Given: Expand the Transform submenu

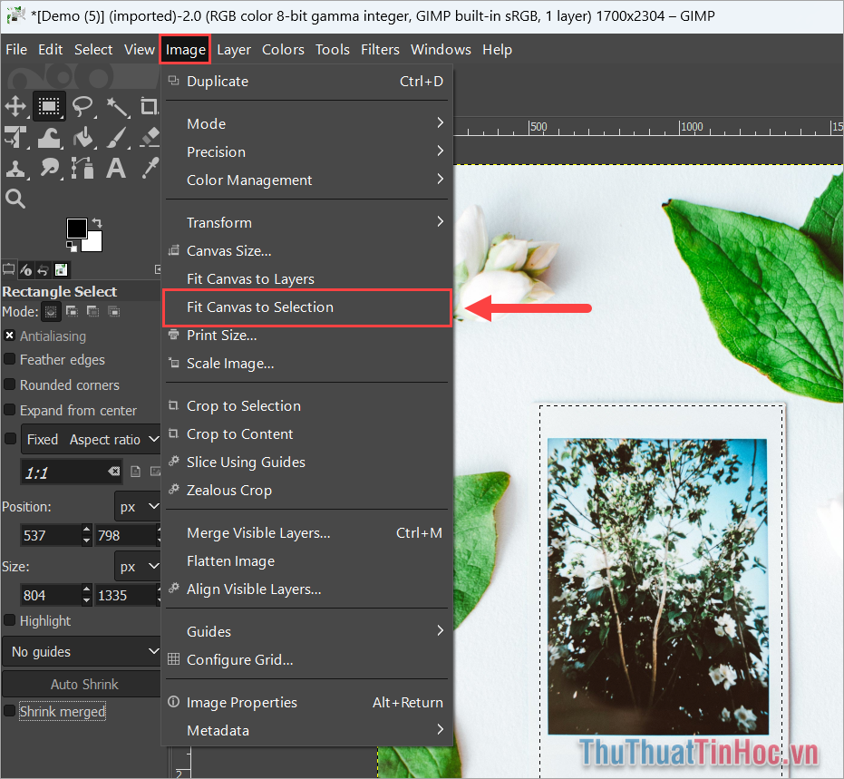Looking at the screenshot, I should point(306,222).
